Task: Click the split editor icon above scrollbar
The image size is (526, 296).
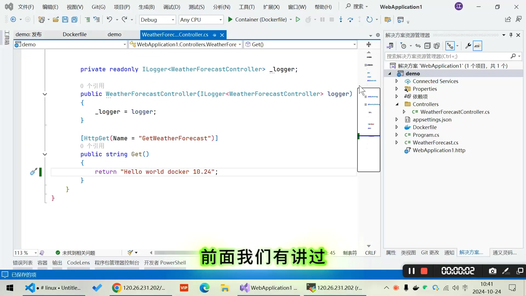Action: tap(369, 44)
